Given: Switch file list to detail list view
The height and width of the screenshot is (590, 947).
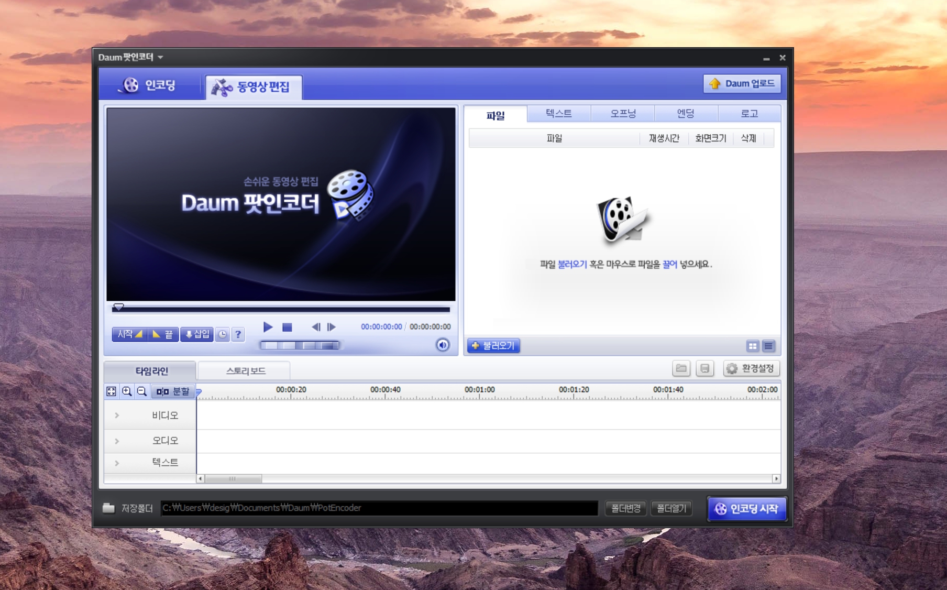Looking at the screenshot, I should pyautogui.click(x=768, y=346).
